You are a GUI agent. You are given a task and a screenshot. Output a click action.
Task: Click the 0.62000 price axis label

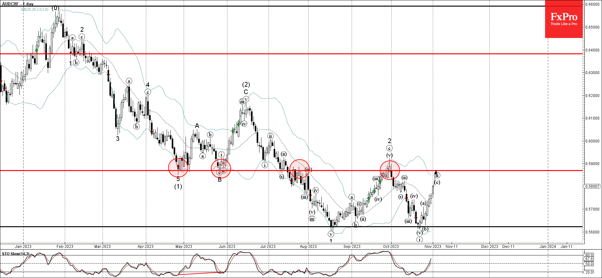coord(593,95)
